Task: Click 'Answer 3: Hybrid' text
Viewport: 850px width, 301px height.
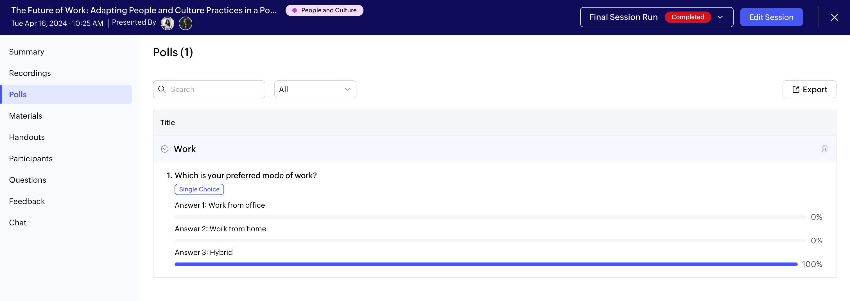Action: 204,252
